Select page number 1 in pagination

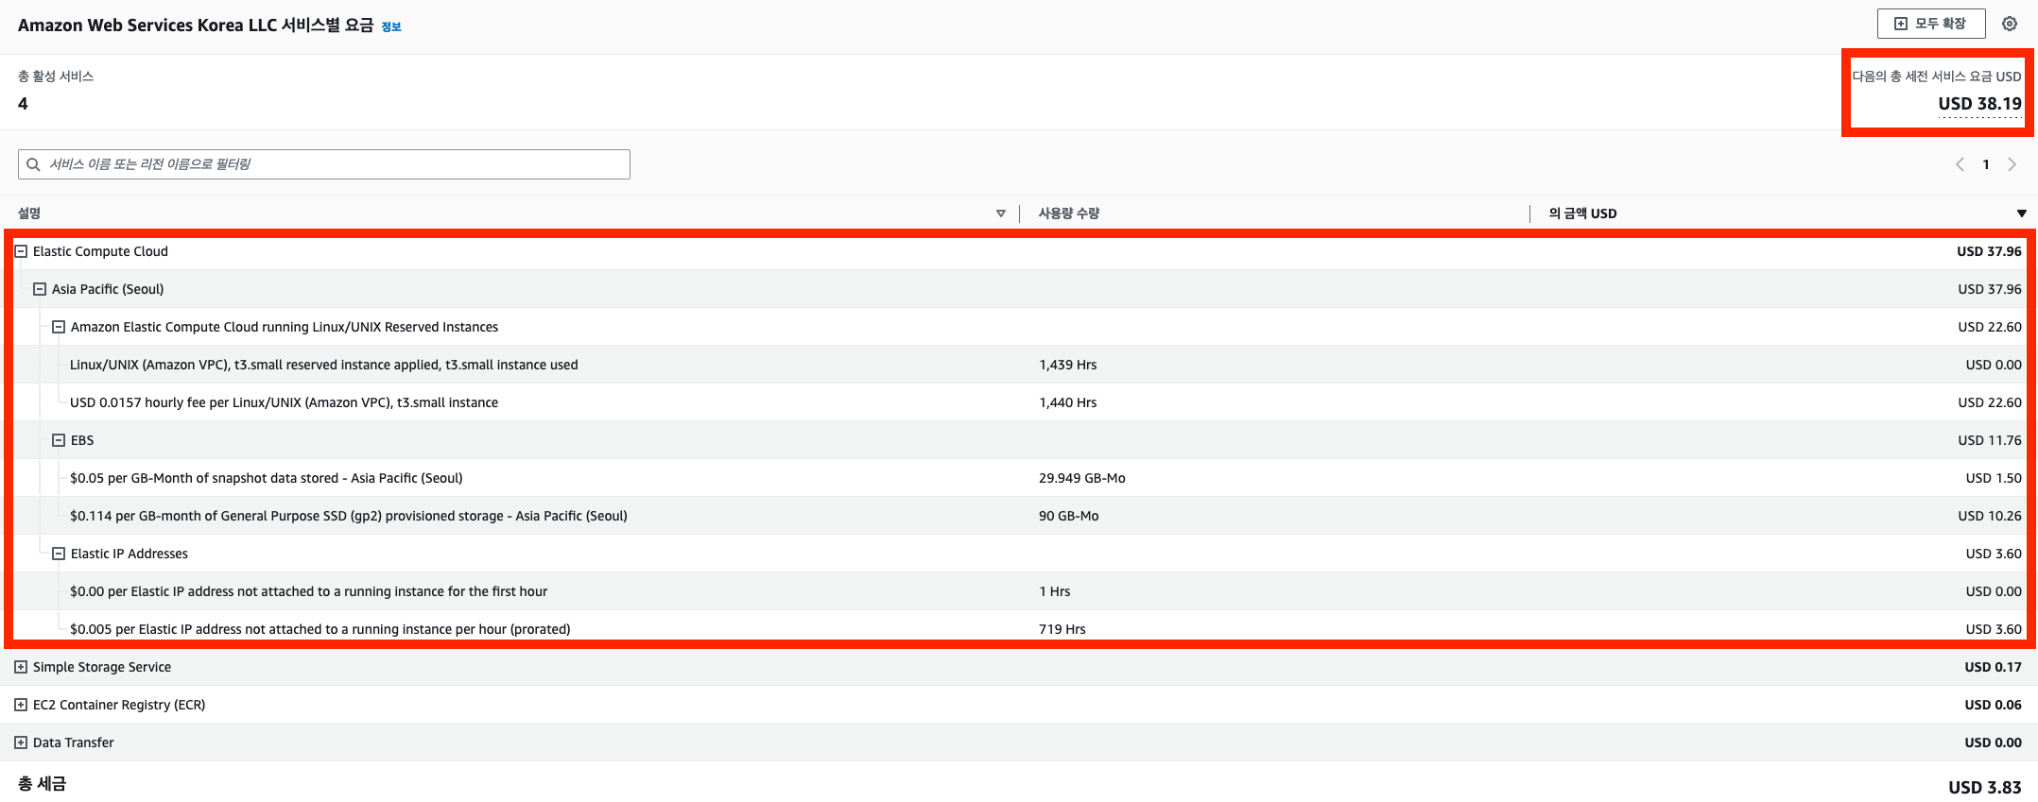click(1986, 164)
